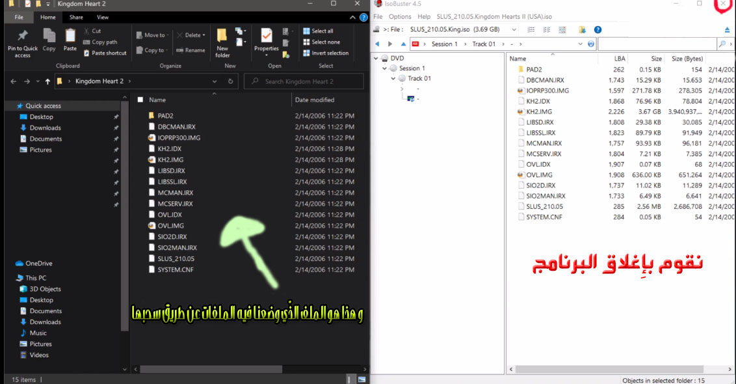This screenshot has width=736, height=384.
Task: Open the Delete dropdown arrow in ribbon
Action: tap(204, 35)
